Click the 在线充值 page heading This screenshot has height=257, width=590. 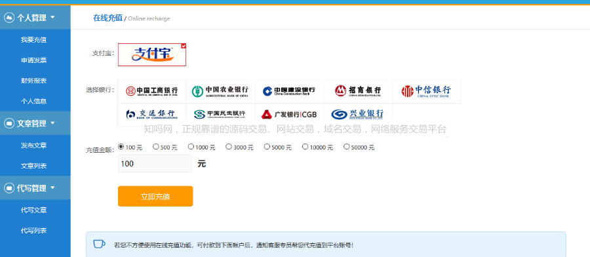108,18
